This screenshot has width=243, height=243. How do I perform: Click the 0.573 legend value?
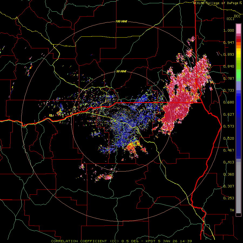click(x=229, y=126)
